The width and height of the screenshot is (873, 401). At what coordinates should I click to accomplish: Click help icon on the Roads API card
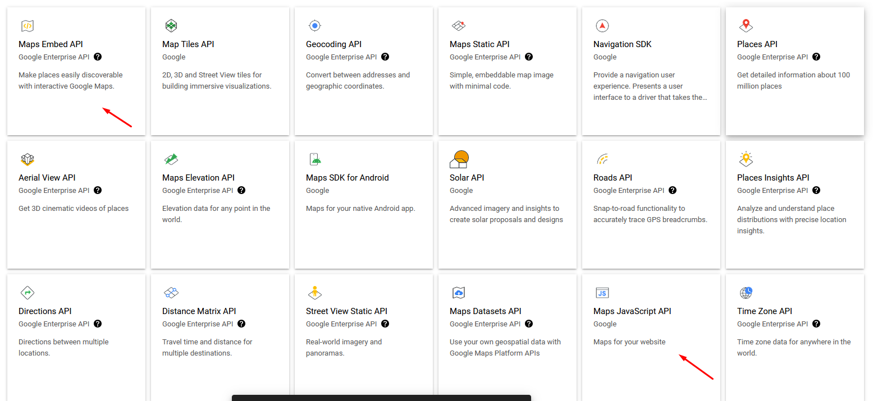tap(673, 190)
